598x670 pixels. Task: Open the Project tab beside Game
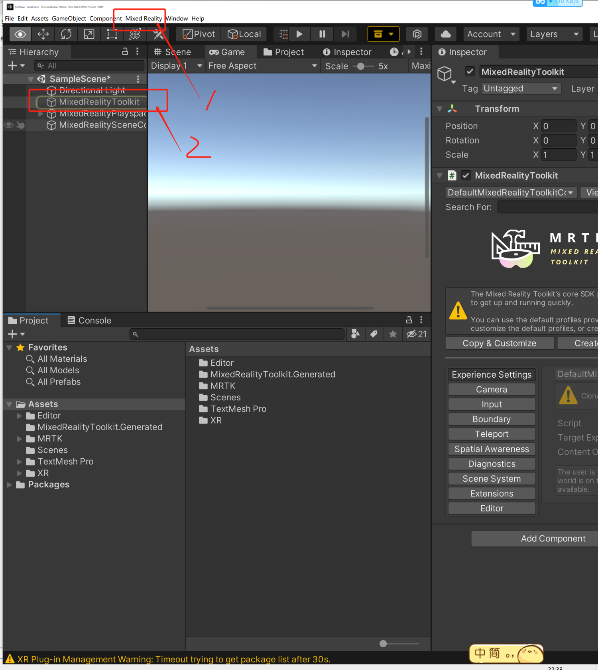point(284,52)
